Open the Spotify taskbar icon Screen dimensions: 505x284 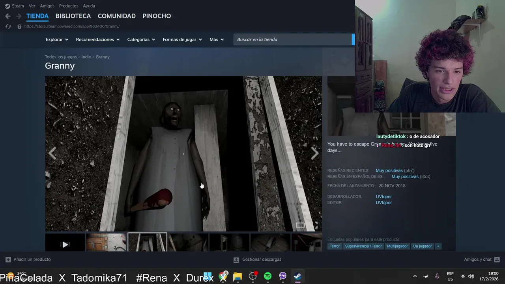[x=267, y=277]
